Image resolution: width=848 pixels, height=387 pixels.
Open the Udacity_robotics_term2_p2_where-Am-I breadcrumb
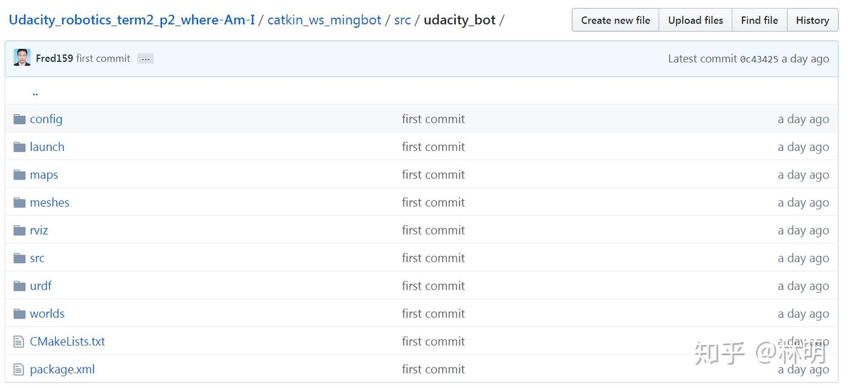[x=132, y=20]
